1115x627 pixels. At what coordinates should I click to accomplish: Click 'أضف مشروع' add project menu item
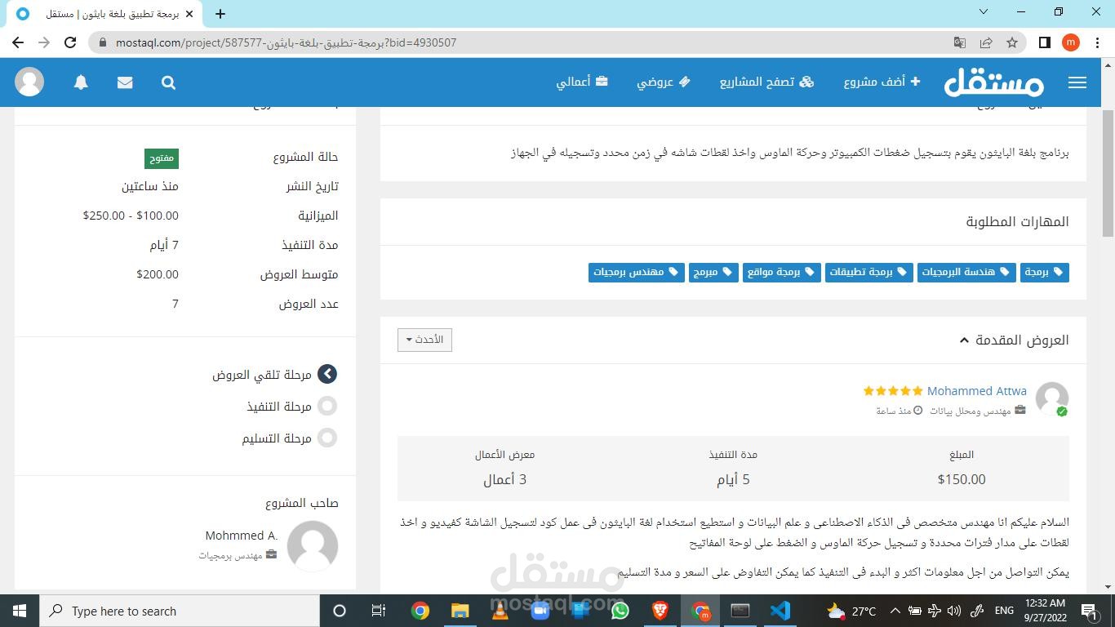[882, 82]
